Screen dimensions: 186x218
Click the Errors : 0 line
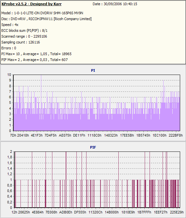[9, 48]
